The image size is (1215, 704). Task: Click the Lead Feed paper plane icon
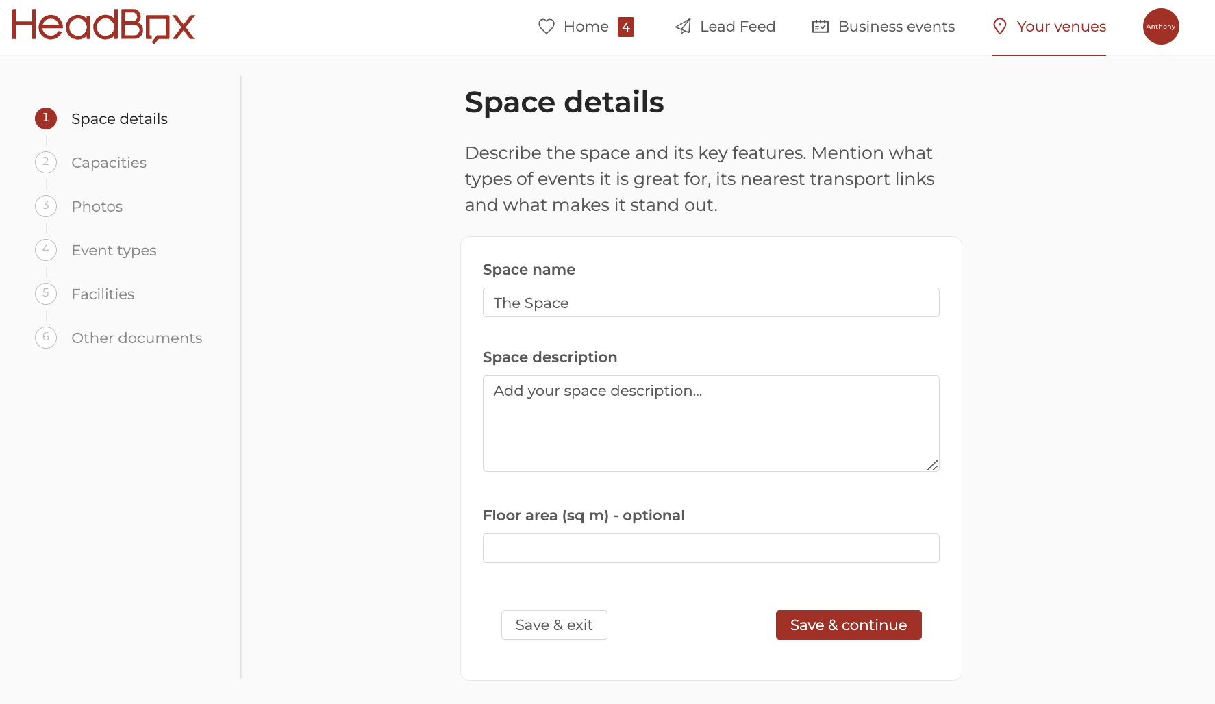pyautogui.click(x=683, y=27)
